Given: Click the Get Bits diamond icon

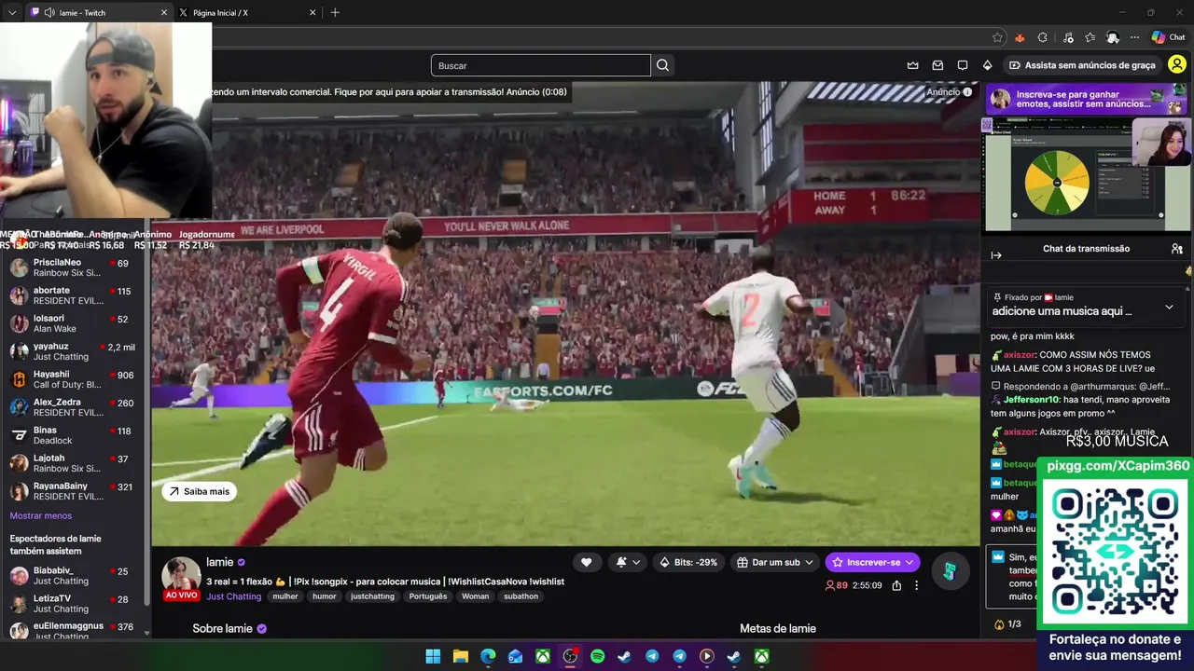Looking at the screenshot, I should [x=987, y=65].
